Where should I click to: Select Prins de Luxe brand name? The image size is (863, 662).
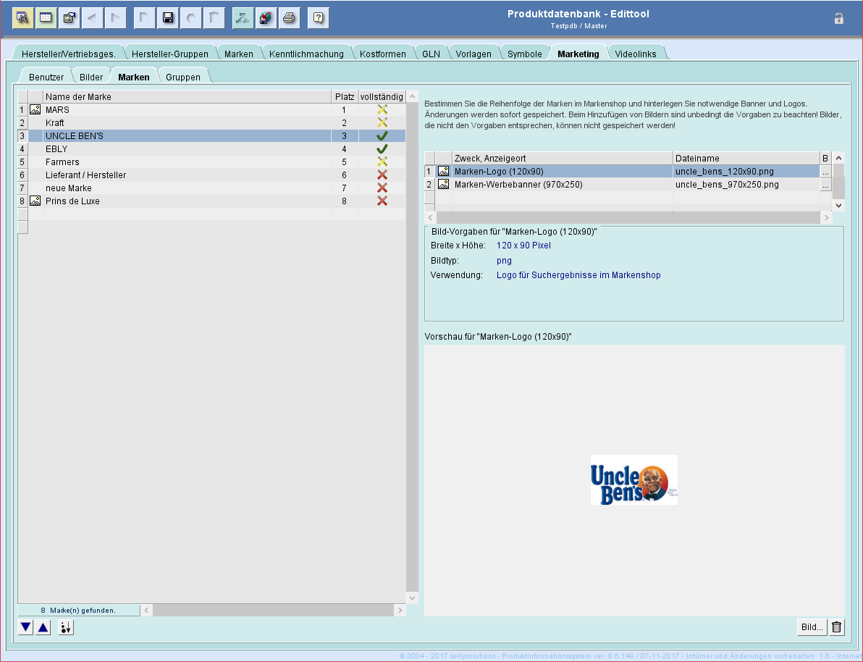coord(72,201)
